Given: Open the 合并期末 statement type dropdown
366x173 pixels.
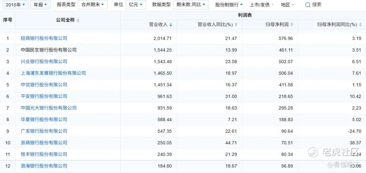Looking at the screenshot, I should click(x=93, y=5).
